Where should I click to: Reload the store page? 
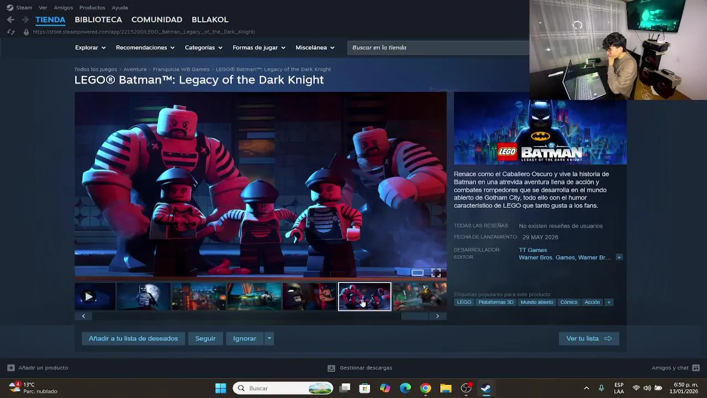click(10, 32)
